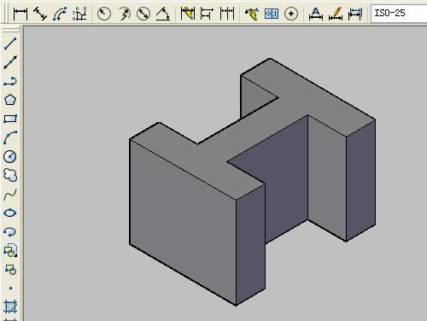Choose the Arc Length dimension tool
The image size is (427, 321).
(60, 14)
